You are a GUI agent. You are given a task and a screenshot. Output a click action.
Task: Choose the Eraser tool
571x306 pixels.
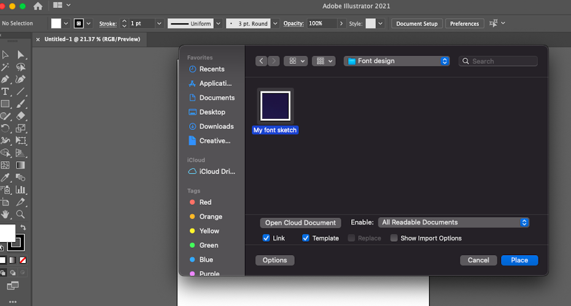[20, 116]
